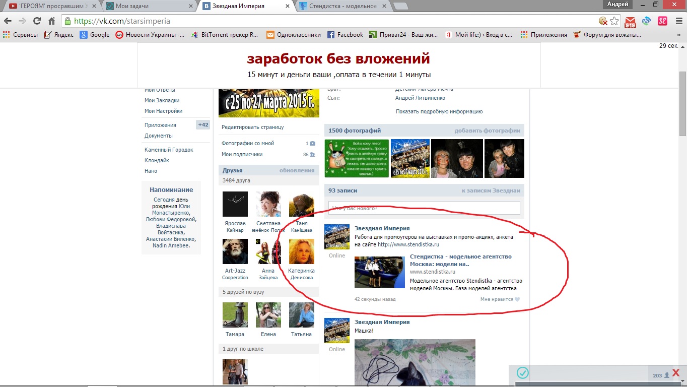The image size is (688, 387).
Task: Open the Gmail extension icon showing 919
Action: tap(630, 22)
